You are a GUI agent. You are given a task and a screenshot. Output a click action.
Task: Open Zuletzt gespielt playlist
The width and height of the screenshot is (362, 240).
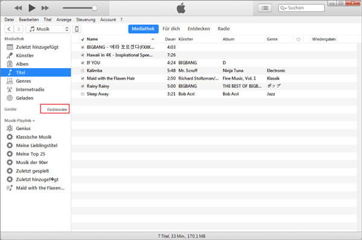(36, 171)
